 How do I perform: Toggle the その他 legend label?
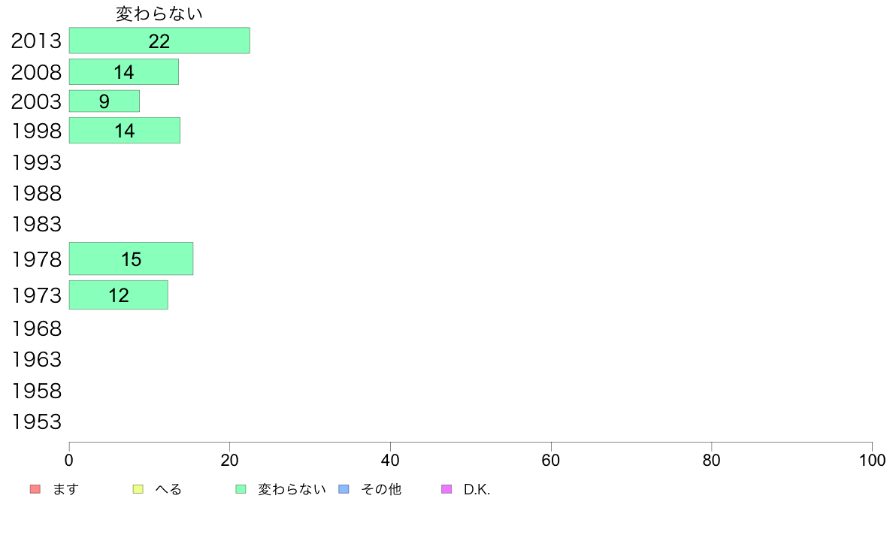pos(381,489)
